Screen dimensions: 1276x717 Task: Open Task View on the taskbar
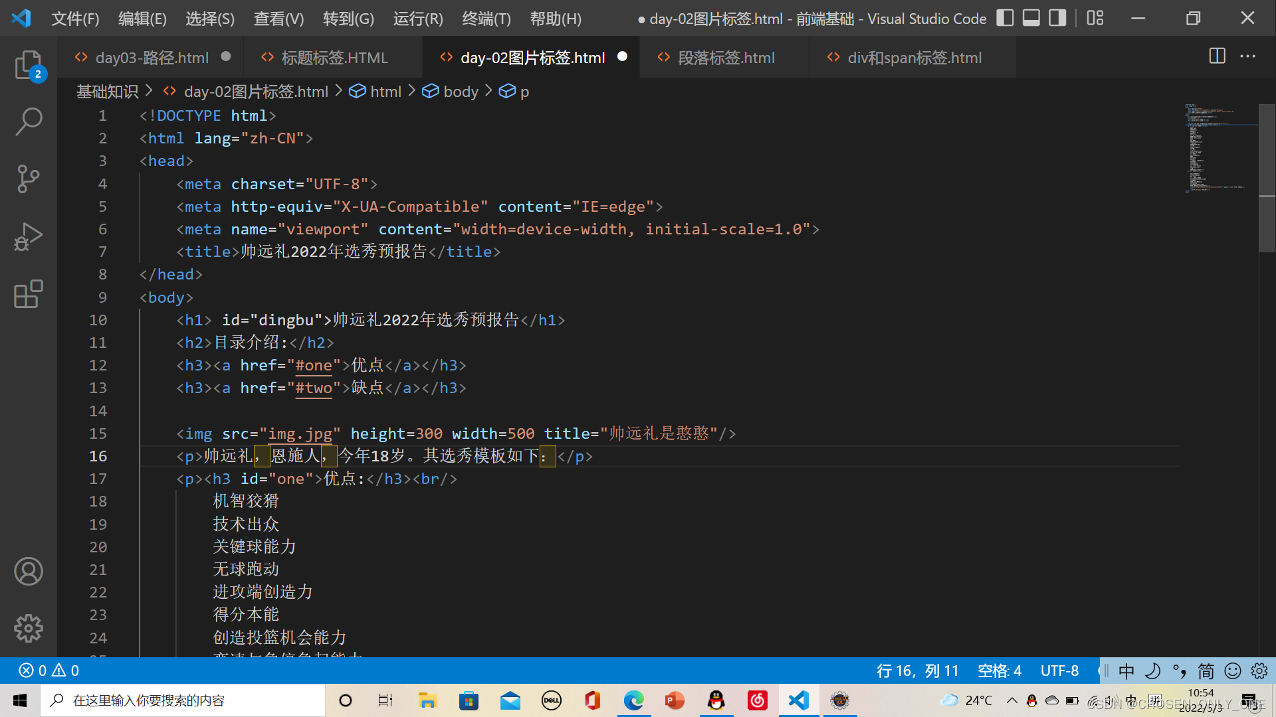385,700
